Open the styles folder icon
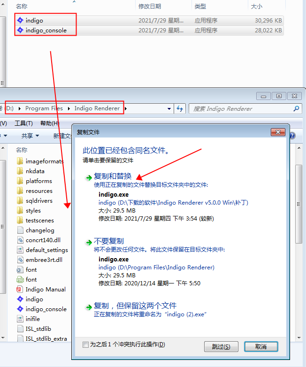This screenshot has width=306, height=367. click(x=20, y=210)
